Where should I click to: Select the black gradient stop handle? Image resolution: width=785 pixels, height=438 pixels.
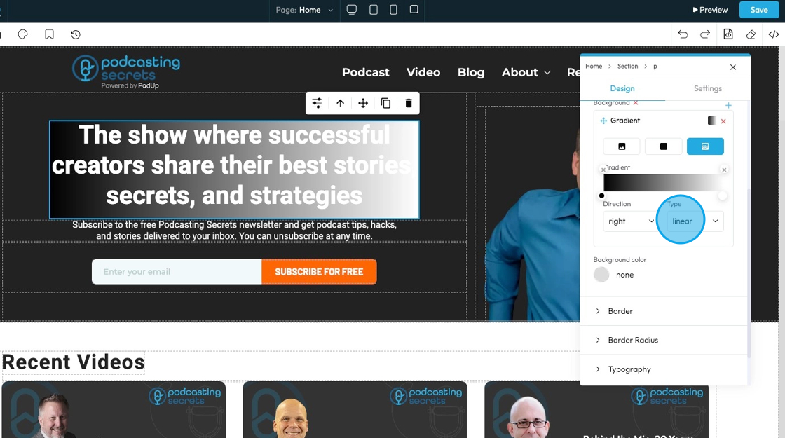602,196
